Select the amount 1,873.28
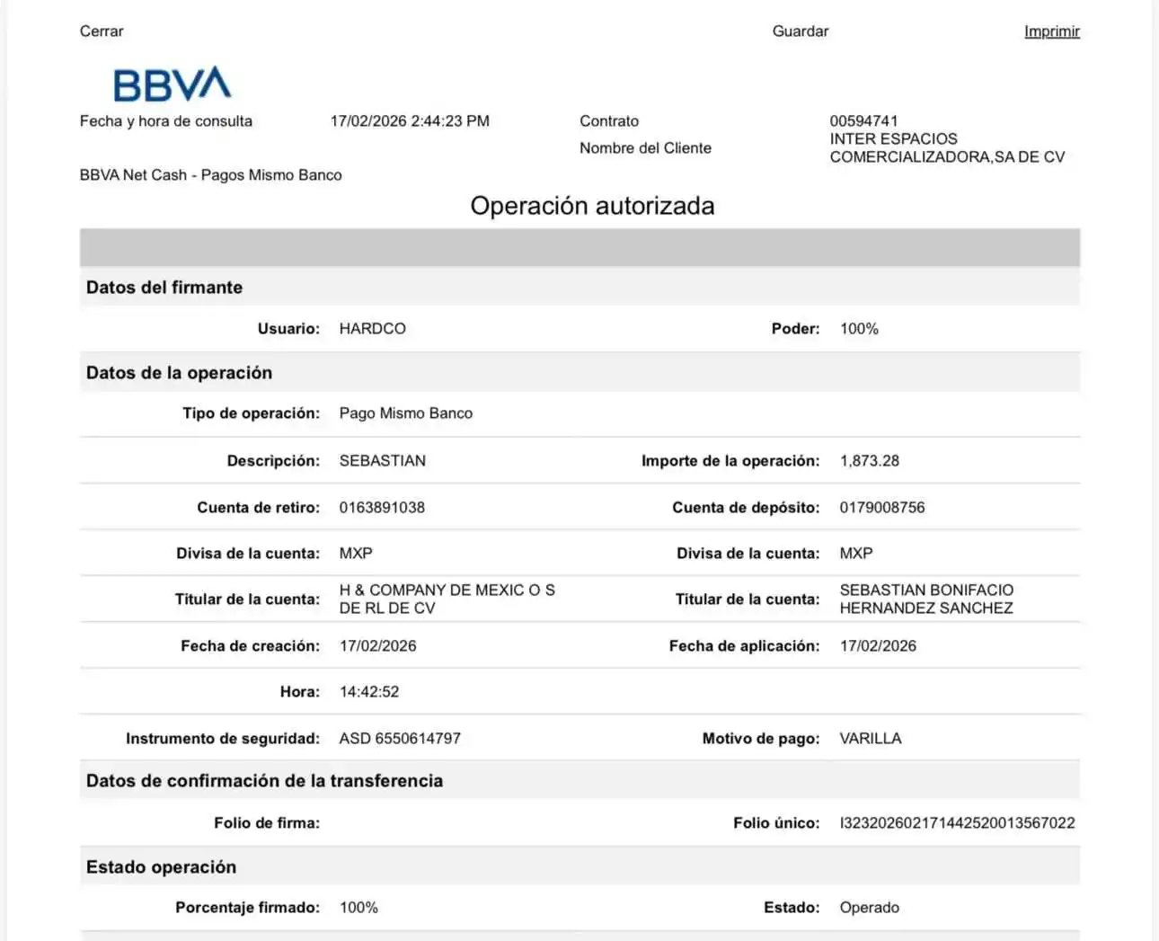The width and height of the screenshot is (1159, 941). tap(869, 461)
